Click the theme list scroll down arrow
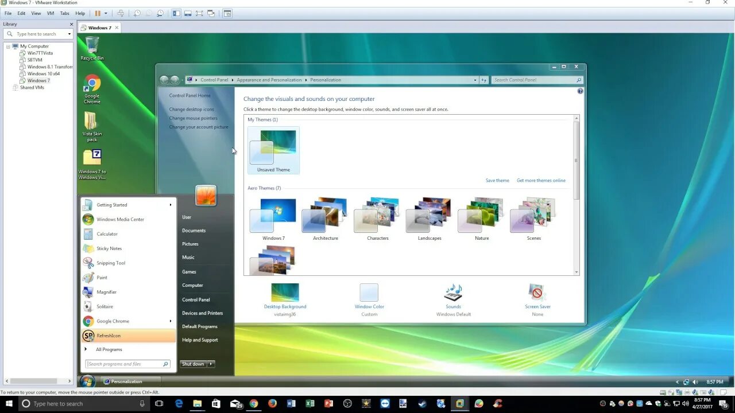Viewport: 735px width, 413px height. click(x=576, y=272)
